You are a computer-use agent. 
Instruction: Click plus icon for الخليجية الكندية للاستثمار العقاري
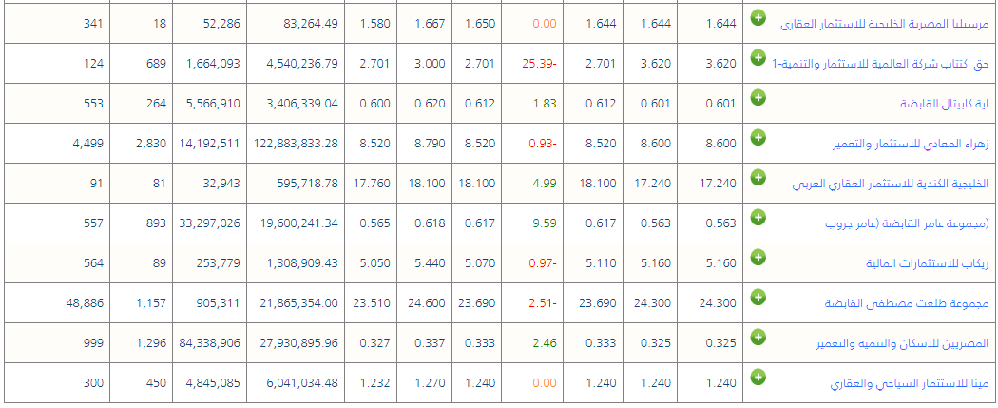coord(758,177)
